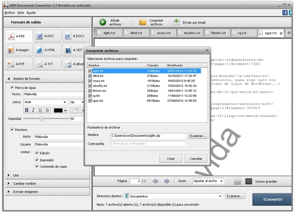Go to previous page arrow
The width and height of the screenshot is (295, 213).
coord(155,181)
